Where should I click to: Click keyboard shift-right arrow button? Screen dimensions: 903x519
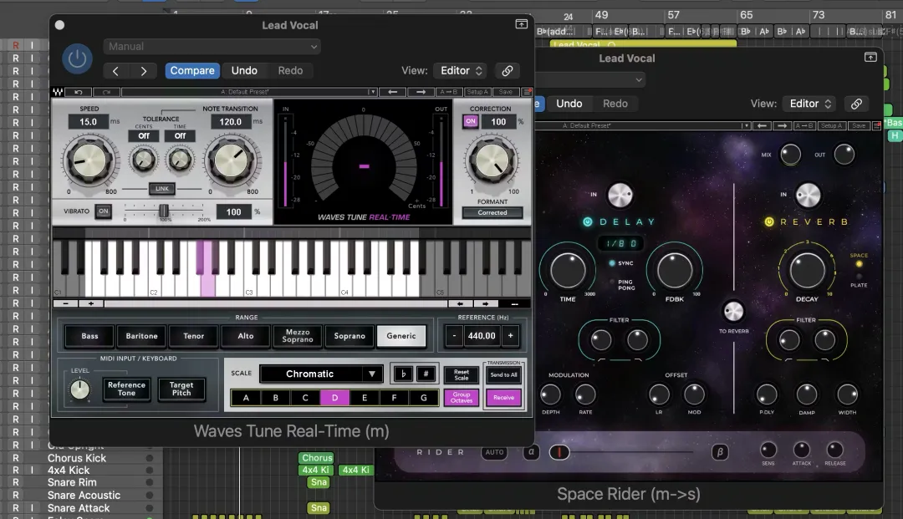(486, 304)
